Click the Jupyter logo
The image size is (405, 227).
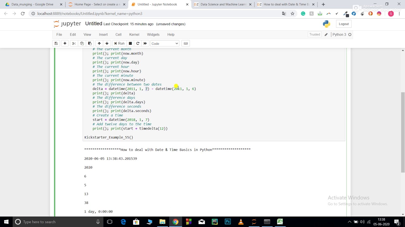pos(67,24)
